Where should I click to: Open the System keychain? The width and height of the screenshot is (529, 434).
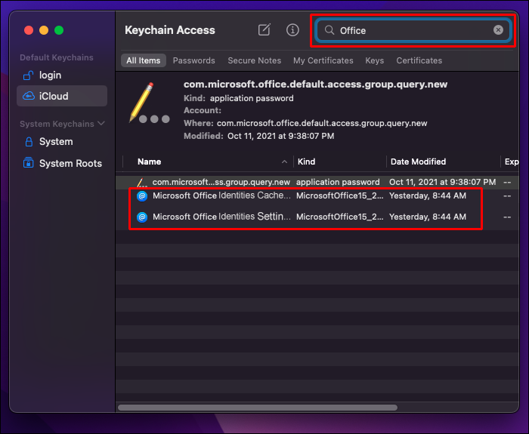pos(56,142)
